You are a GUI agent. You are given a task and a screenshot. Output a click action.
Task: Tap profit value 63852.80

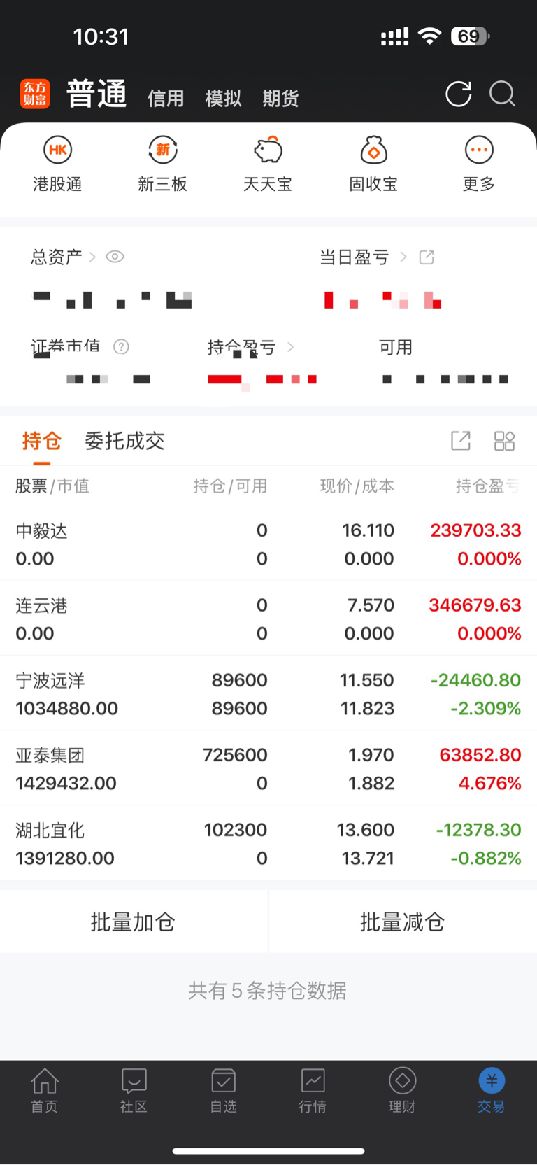pyautogui.click(x=480, y=755)
